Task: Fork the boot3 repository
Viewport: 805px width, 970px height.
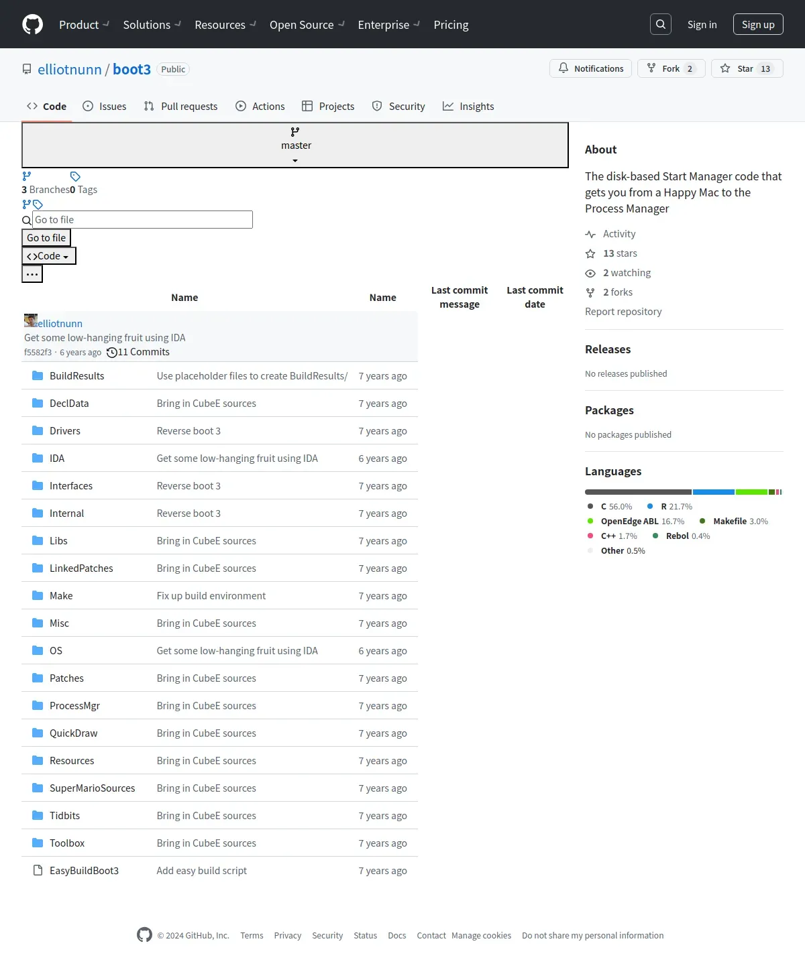Action: [x=671, y=68]
